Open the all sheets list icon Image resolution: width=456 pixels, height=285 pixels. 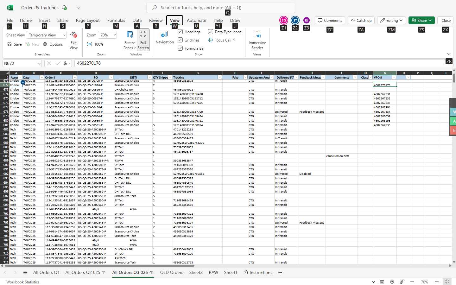click(x=25, y=272)
